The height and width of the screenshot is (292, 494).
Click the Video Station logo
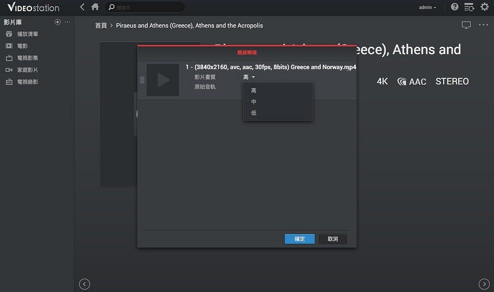tap(33, 7)
